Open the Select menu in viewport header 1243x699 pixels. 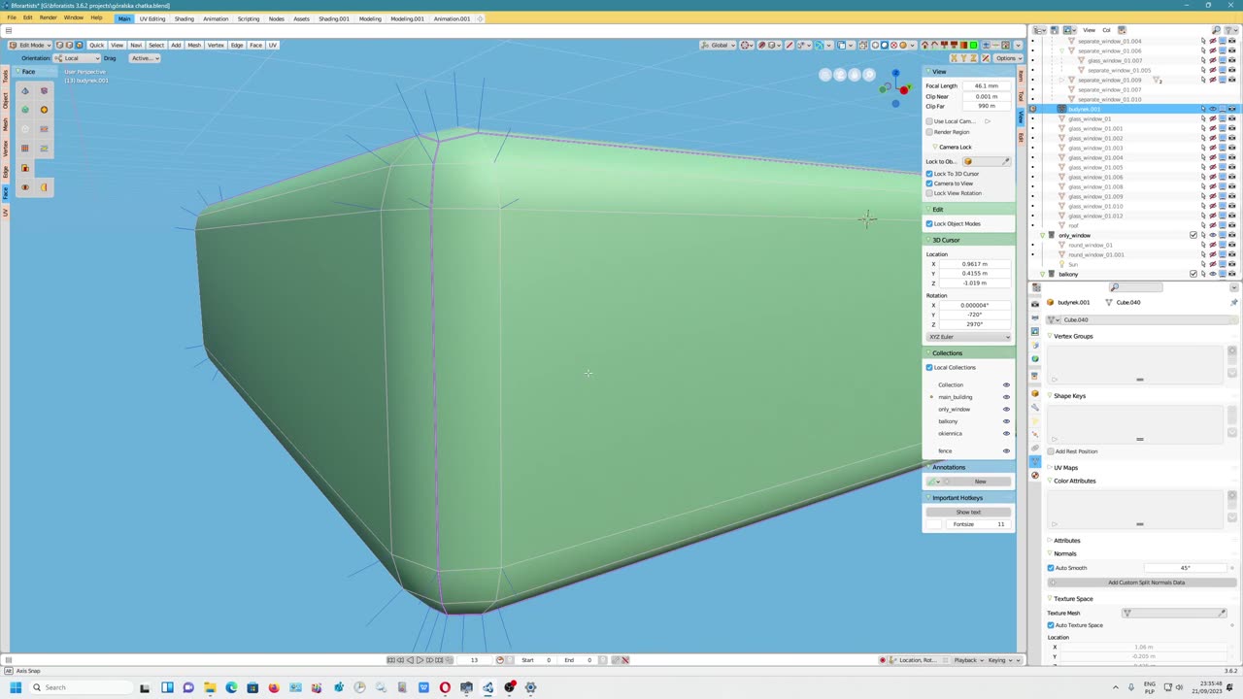click(156, 45)
